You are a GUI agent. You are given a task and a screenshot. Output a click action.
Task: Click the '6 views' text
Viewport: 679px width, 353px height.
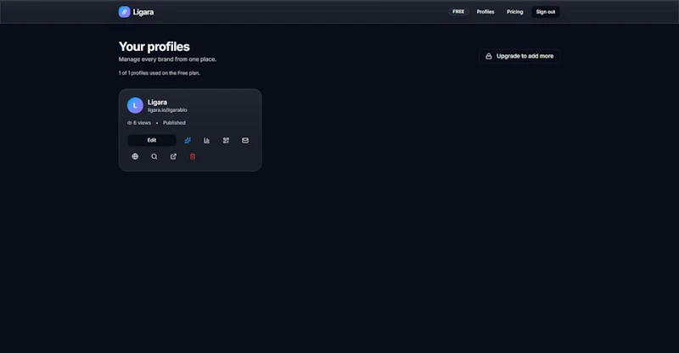point(142,123)
